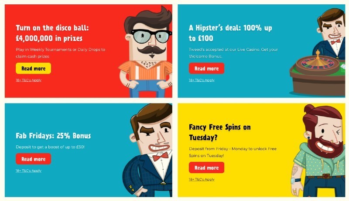Screen dimensions: 349x201
Task: Click Read more on Hipster's deal promo
Action: coord(206,68)
